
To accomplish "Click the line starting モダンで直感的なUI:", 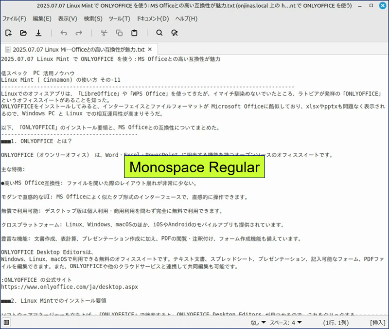I will tap(124, 197).
